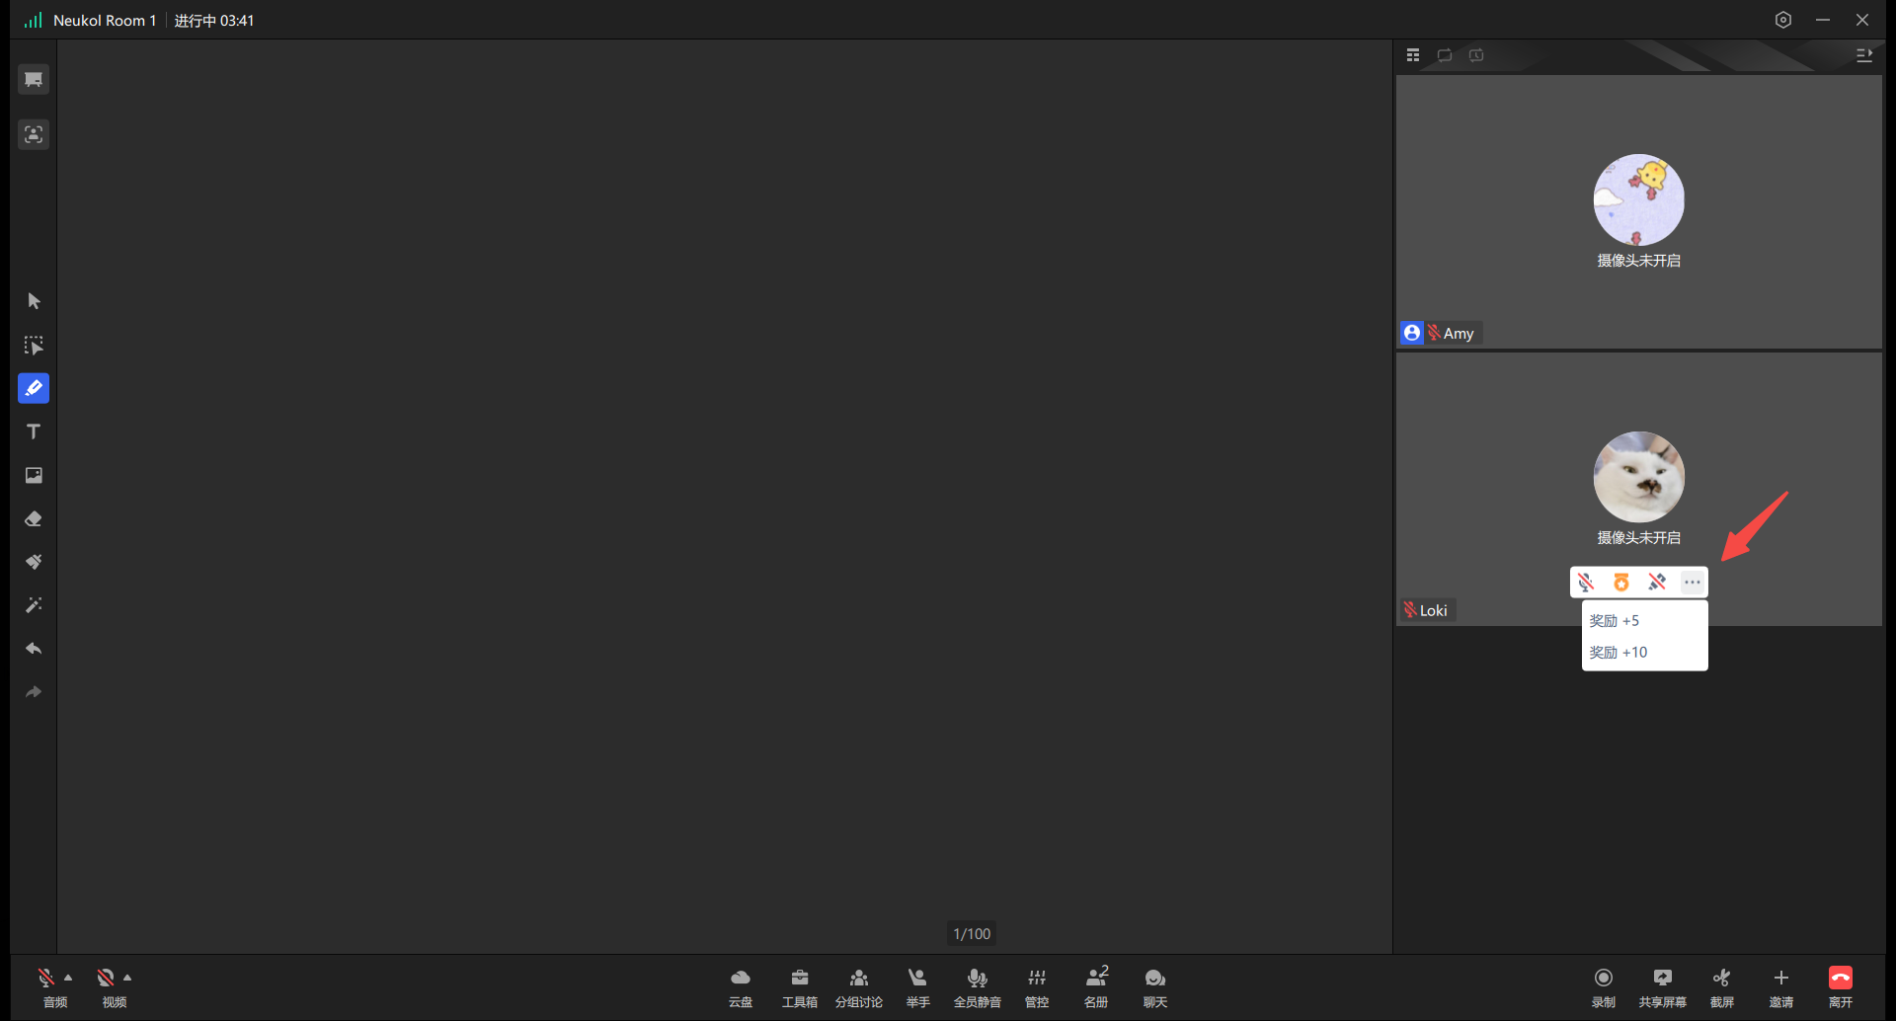
Task: Open more options for Loki
Action: (x=1693, y=583)
